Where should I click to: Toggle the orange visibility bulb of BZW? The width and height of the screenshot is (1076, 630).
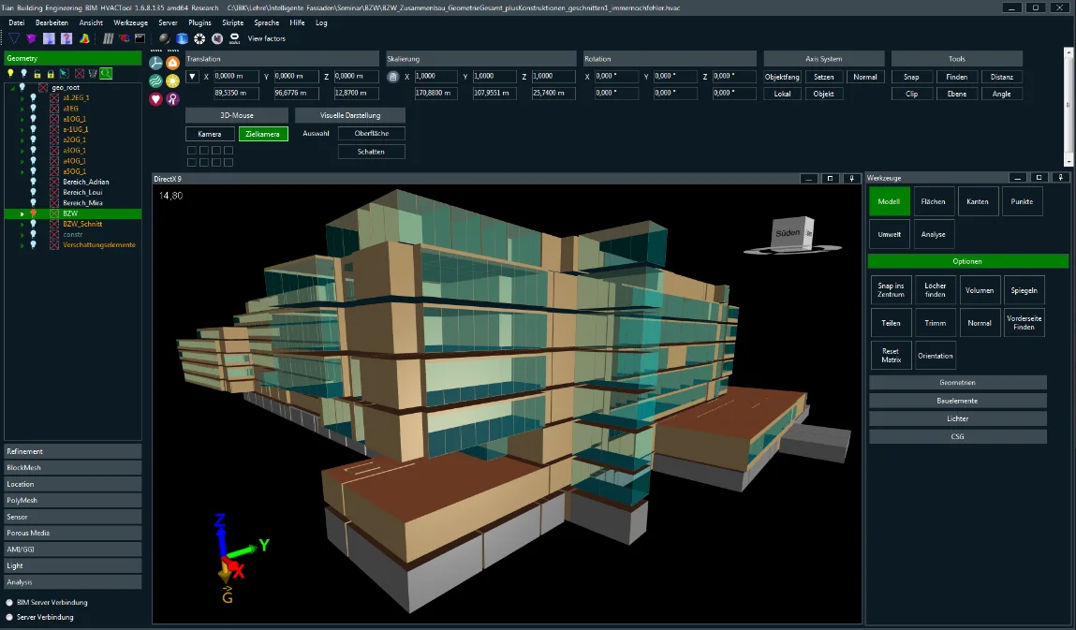(x=33, y=213)
